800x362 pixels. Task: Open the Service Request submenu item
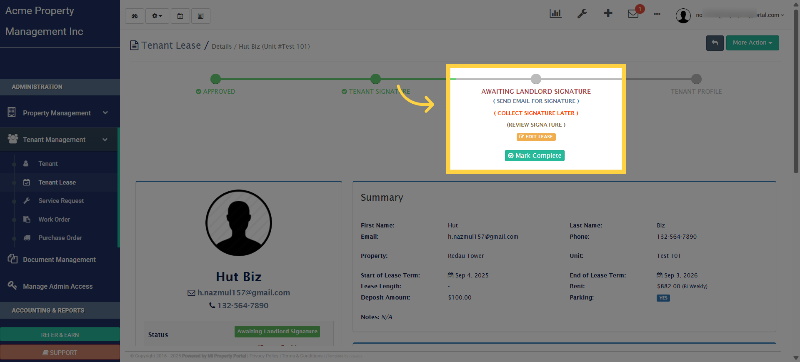pos(61,201)
